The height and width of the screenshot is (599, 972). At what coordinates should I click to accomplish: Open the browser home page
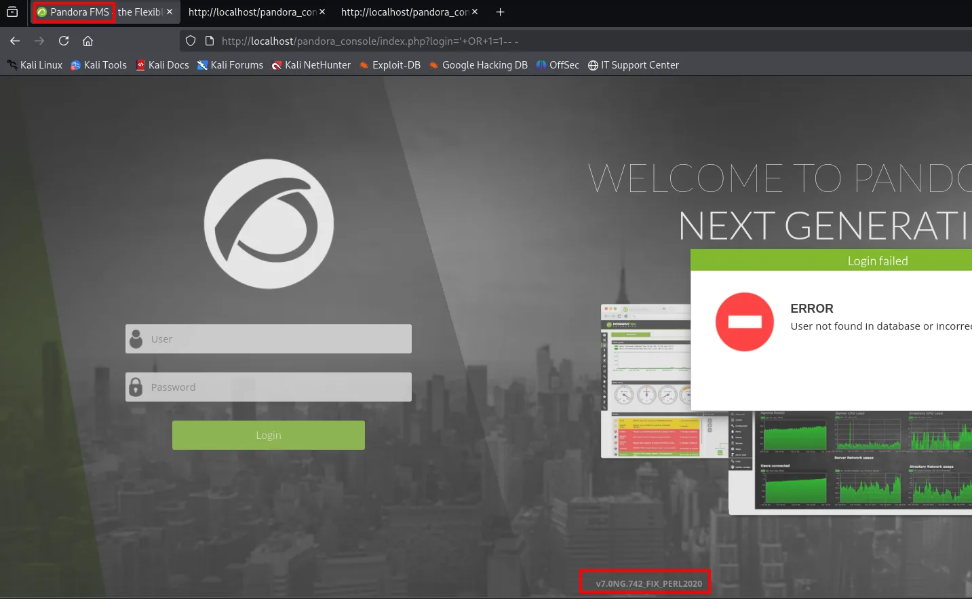click(88, 41)
